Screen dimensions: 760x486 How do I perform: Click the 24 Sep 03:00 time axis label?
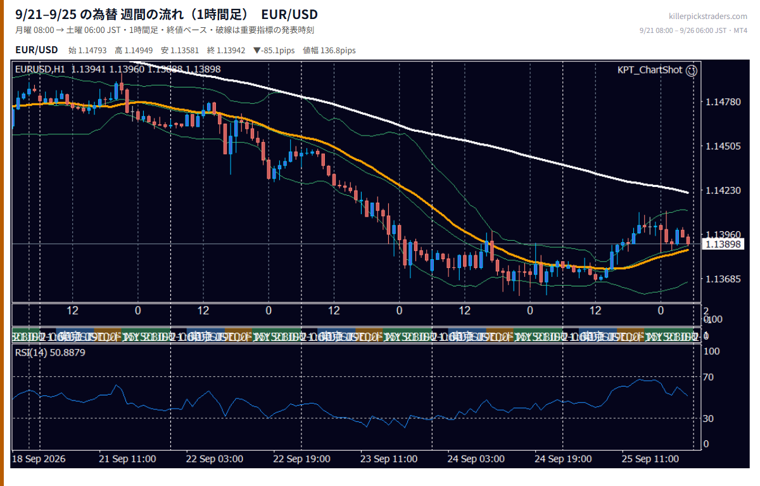coord(476,458)
